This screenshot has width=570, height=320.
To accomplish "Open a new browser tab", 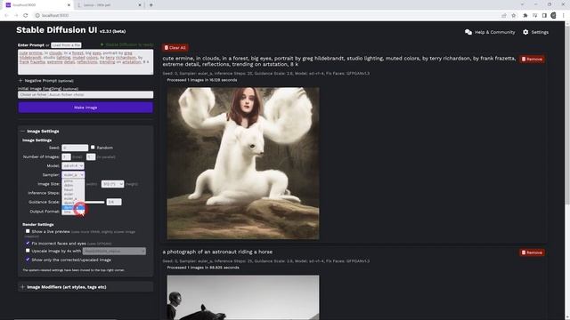I will pyautogui.click(x=151, y=5).
